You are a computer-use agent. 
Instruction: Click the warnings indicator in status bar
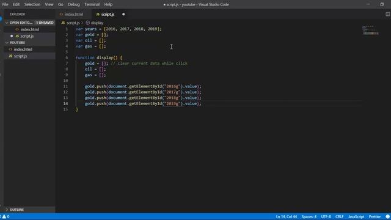(5, 216)
